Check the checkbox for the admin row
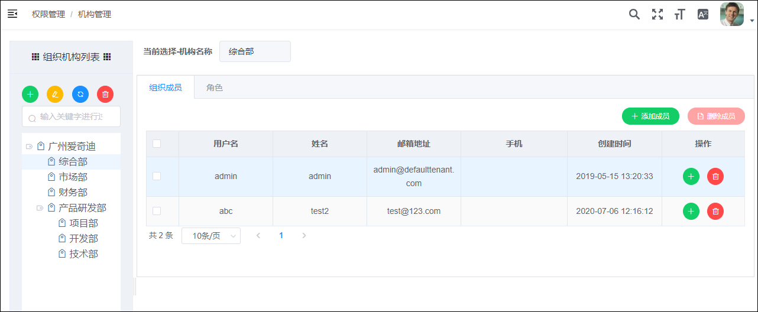 (x=157, y=176)
